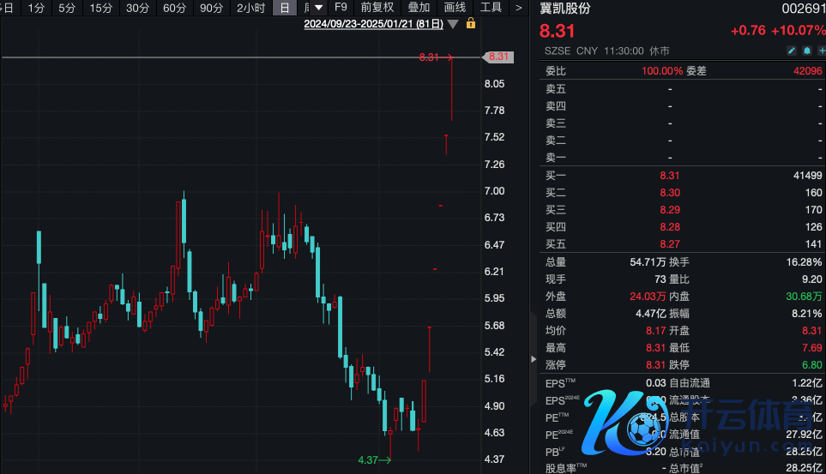Switch to the 15分 timeframe
This screenshot has height=474, width=826.
click(x=101, y=8)
